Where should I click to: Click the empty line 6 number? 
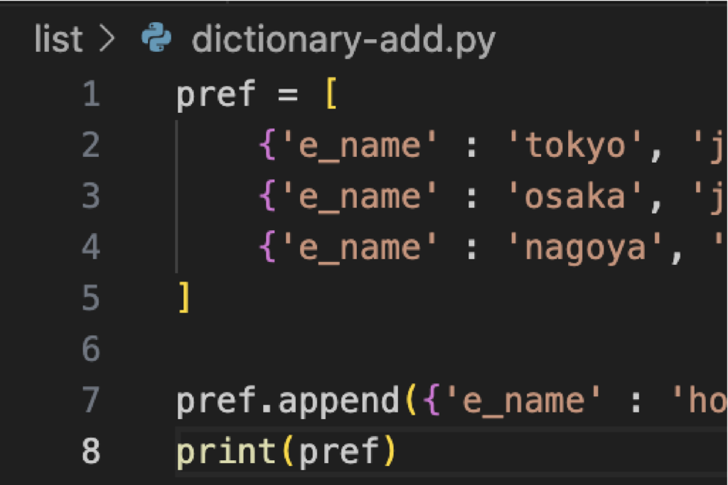click(91, 349)
